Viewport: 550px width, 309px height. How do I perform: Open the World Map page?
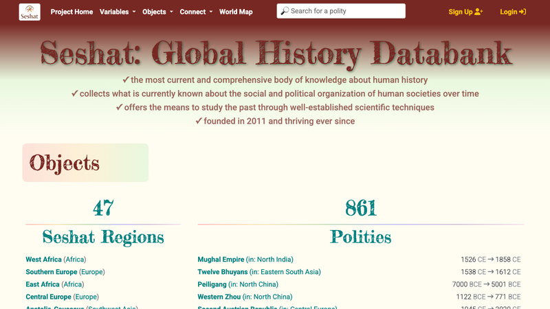236,12
